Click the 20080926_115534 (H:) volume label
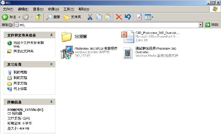The image size is (221, 134). (x=25, y=110)
